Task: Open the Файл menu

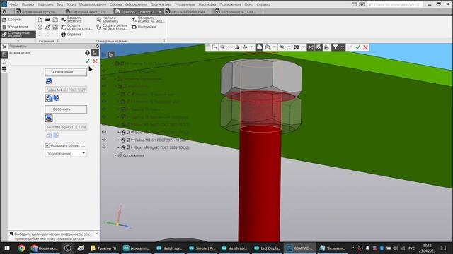Action: pyautogui.click(x=14, y=4)
